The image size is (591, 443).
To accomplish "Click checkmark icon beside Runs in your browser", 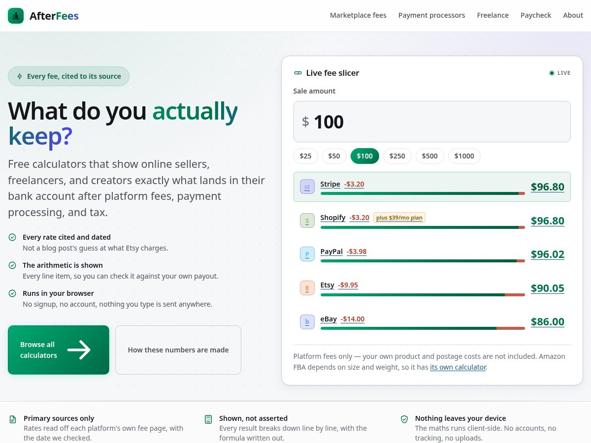I will [x=12, y=293].
